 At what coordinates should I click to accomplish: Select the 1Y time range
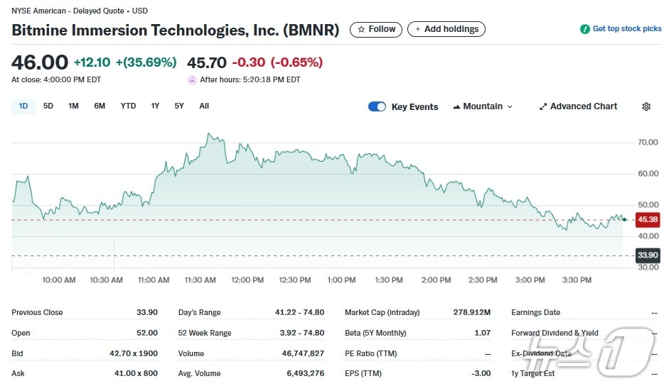coord(155,106)
